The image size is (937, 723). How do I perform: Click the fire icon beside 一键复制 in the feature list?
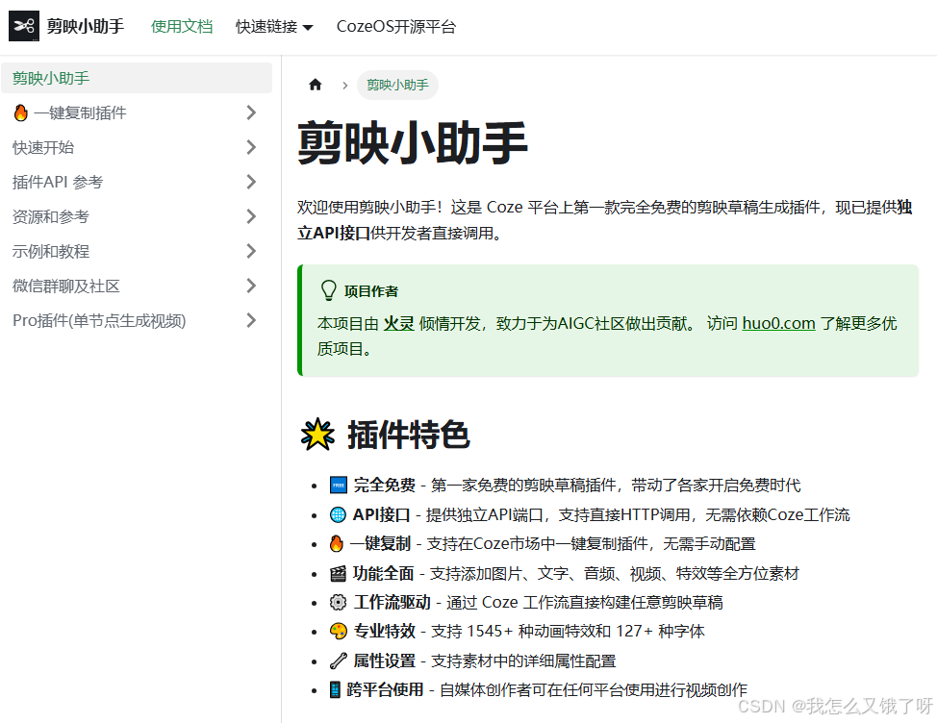point(337,543)
